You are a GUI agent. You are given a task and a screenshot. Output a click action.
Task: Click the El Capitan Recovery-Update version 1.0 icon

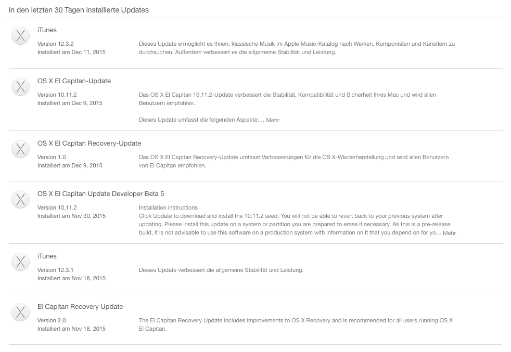point(20,149)
